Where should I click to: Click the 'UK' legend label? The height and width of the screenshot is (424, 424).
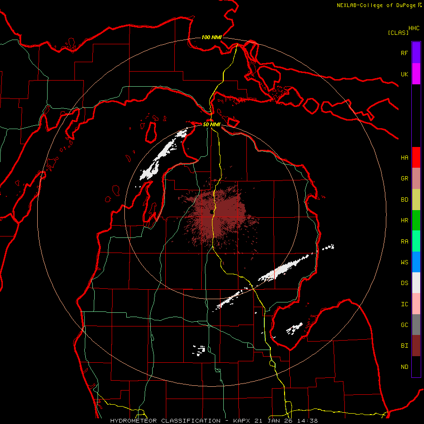click(404, 74)
